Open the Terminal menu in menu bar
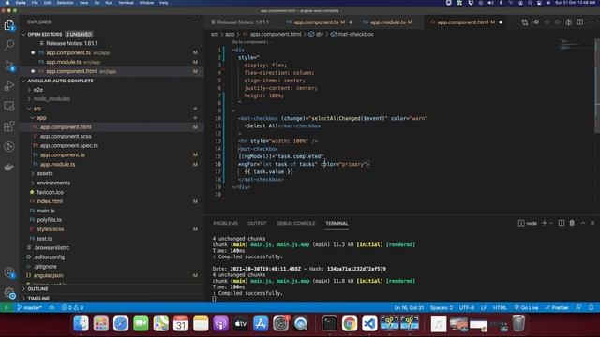This screenshot has width=600, height=337. click(126, 3)
